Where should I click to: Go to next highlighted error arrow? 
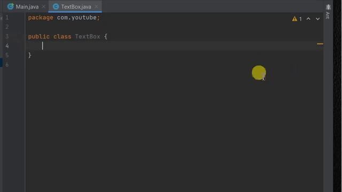318,19
